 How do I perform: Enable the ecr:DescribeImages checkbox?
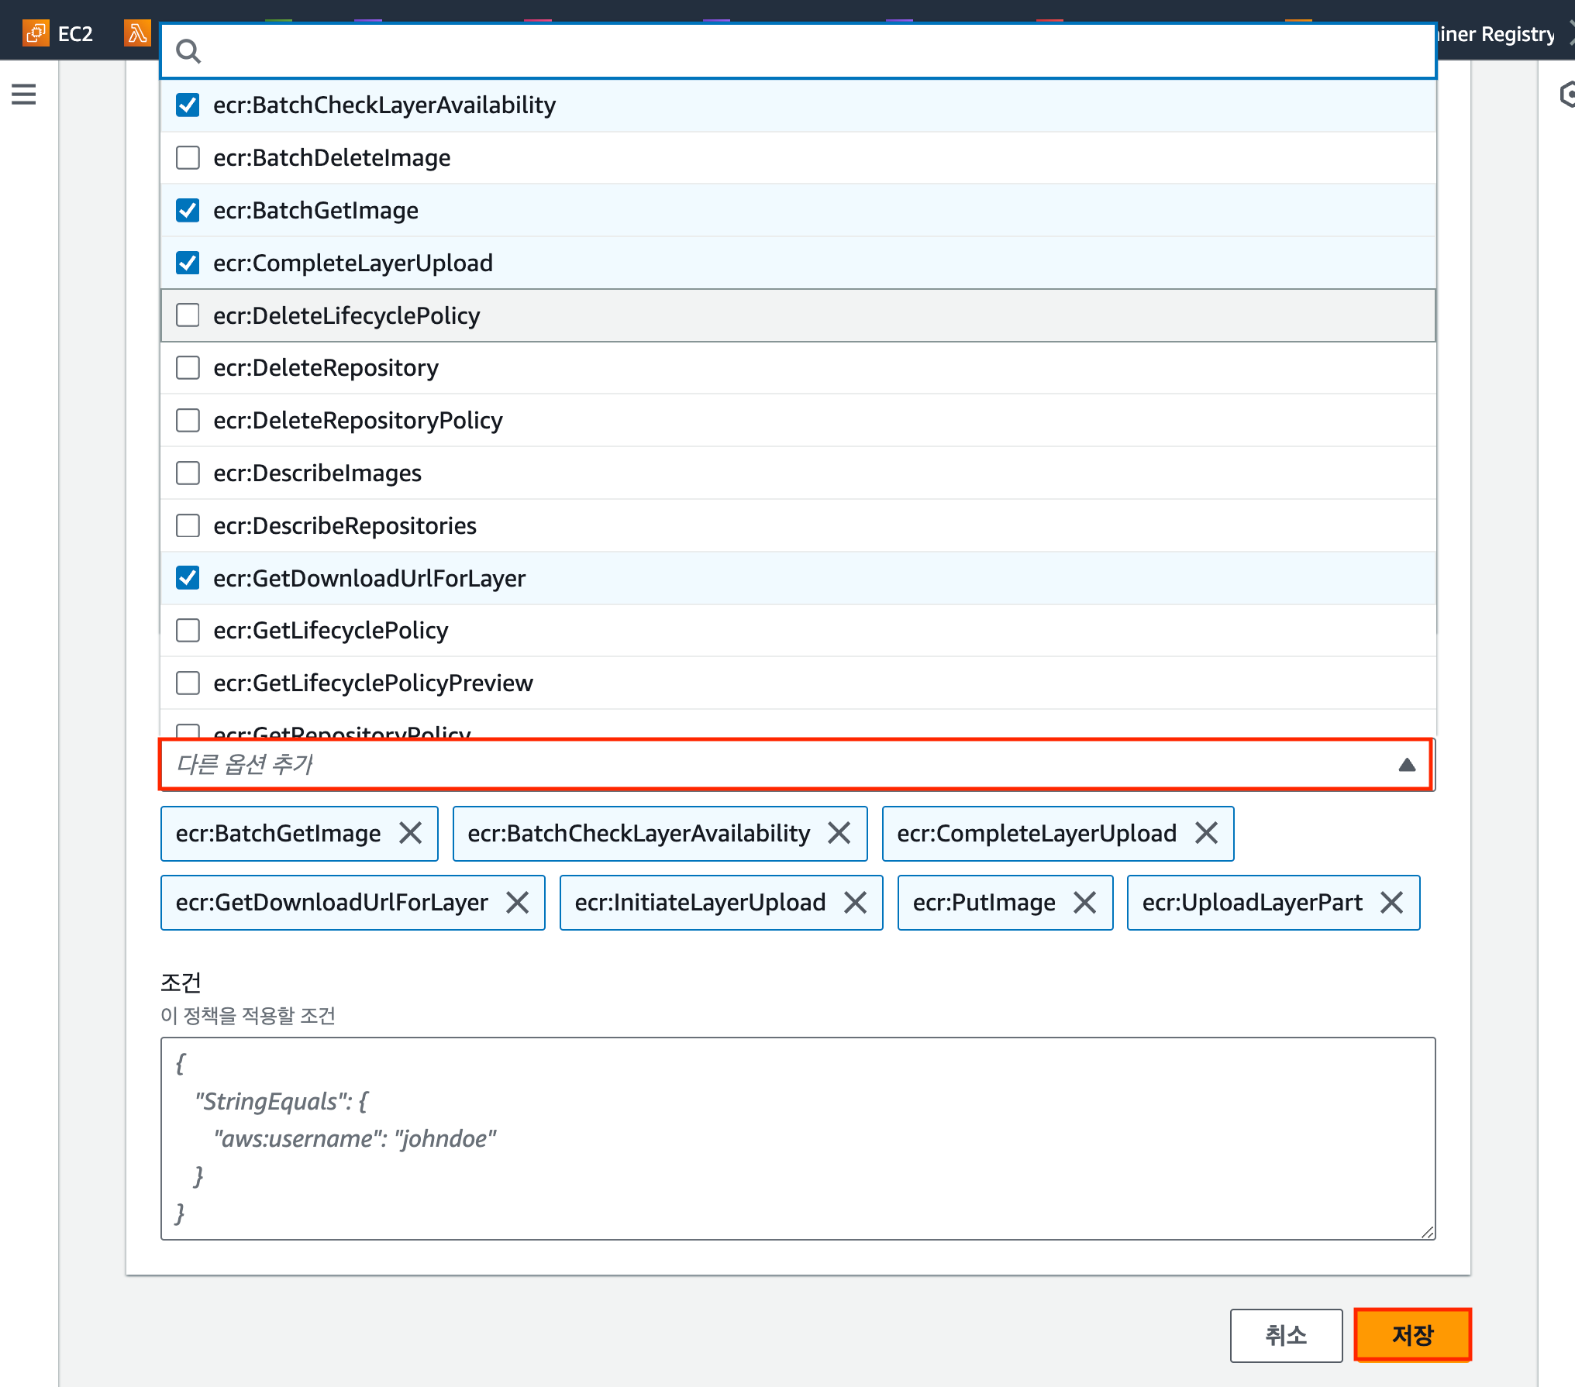[188, 473]
